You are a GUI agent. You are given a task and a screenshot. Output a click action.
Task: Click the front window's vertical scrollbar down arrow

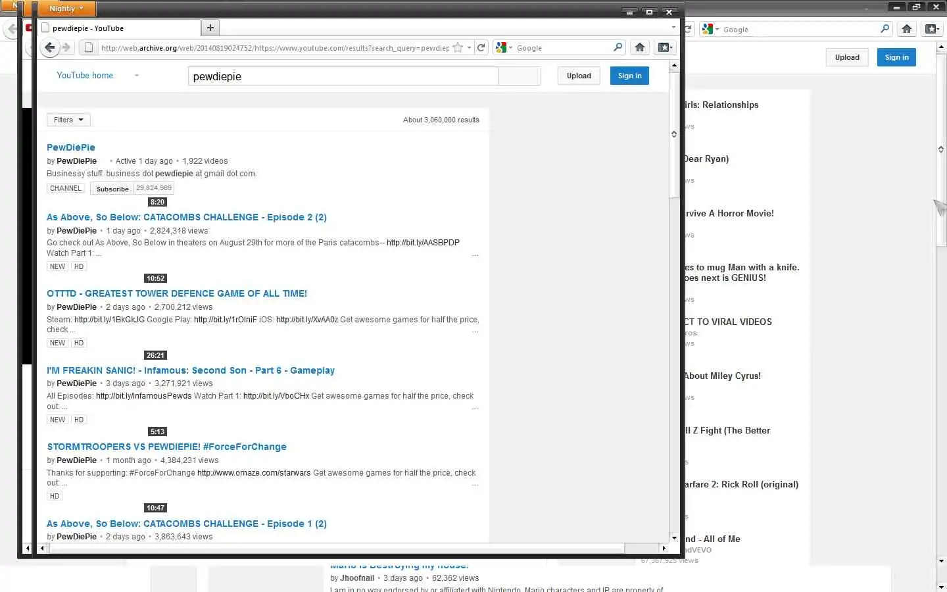click(x=674, y=537)
